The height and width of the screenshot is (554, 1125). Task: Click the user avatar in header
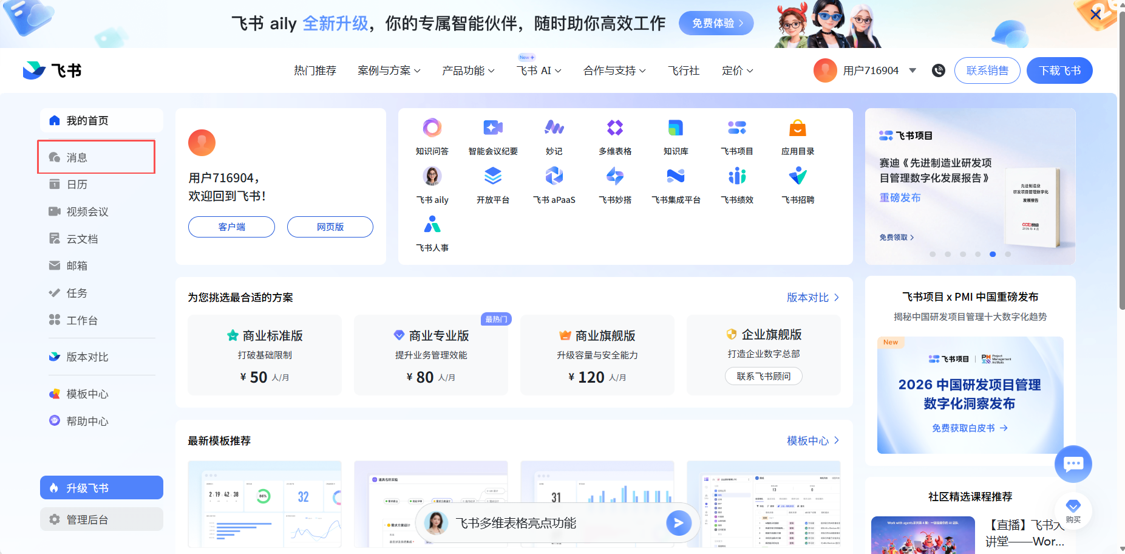tap(825, 70)
